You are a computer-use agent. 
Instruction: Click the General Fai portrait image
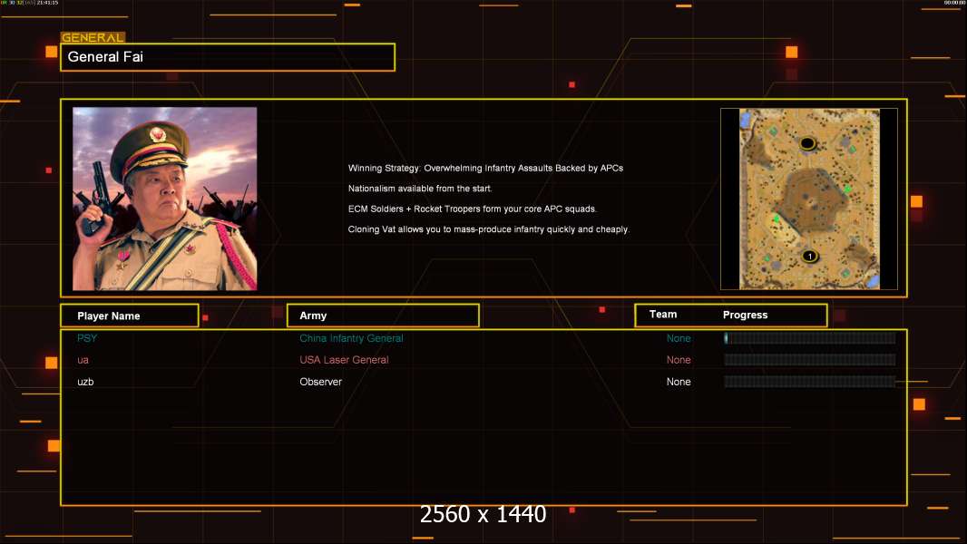point(165,199)
